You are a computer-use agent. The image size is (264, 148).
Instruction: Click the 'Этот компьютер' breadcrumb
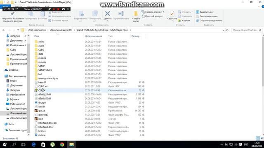pos(37,30)
